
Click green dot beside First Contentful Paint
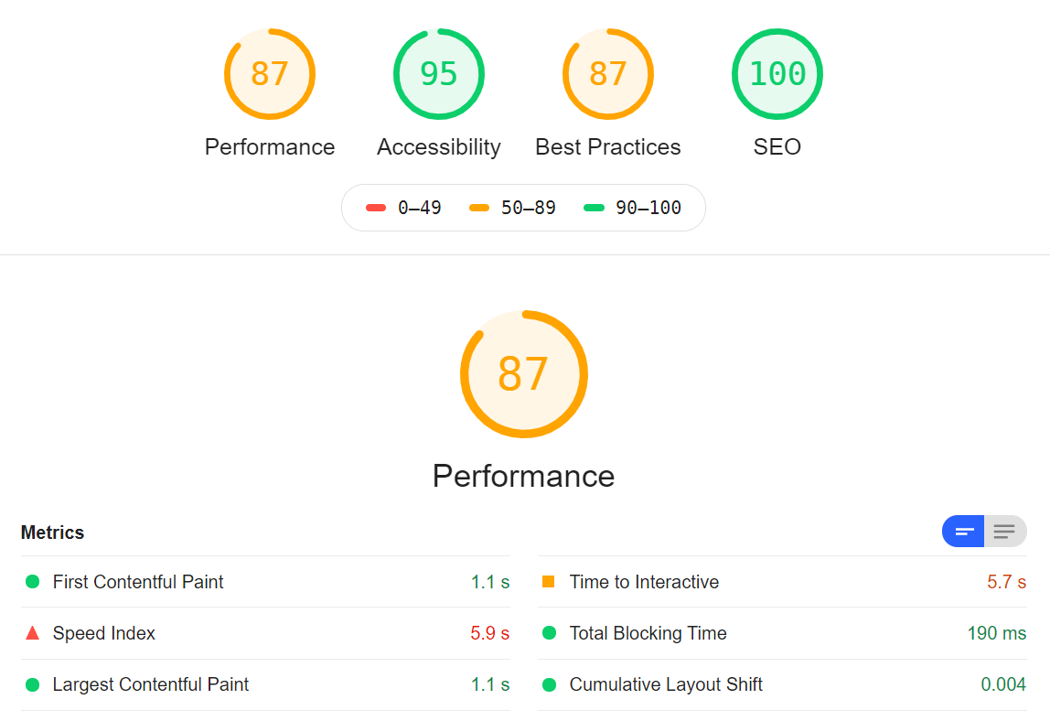coord(33,582)
